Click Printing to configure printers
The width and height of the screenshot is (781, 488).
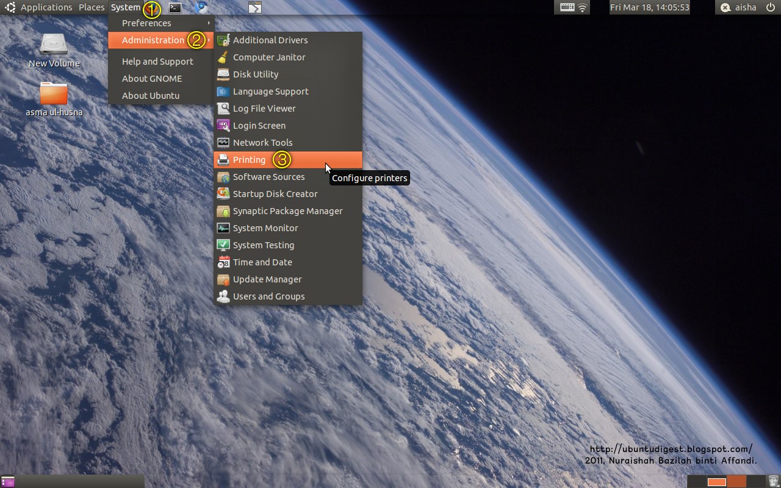click(288, 160)
